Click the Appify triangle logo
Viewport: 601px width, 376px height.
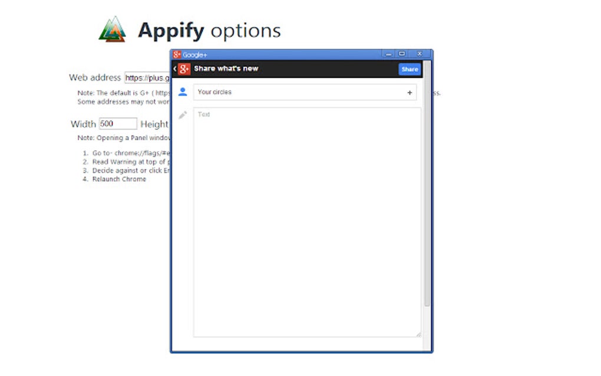(113, 29)
